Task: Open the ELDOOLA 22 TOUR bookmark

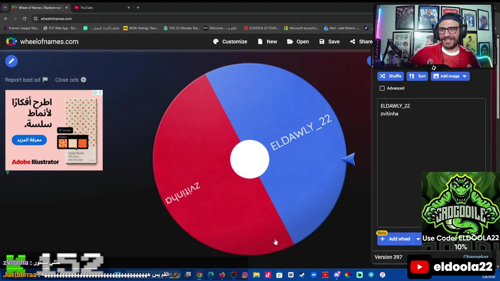Action: (x=261, y=28)
